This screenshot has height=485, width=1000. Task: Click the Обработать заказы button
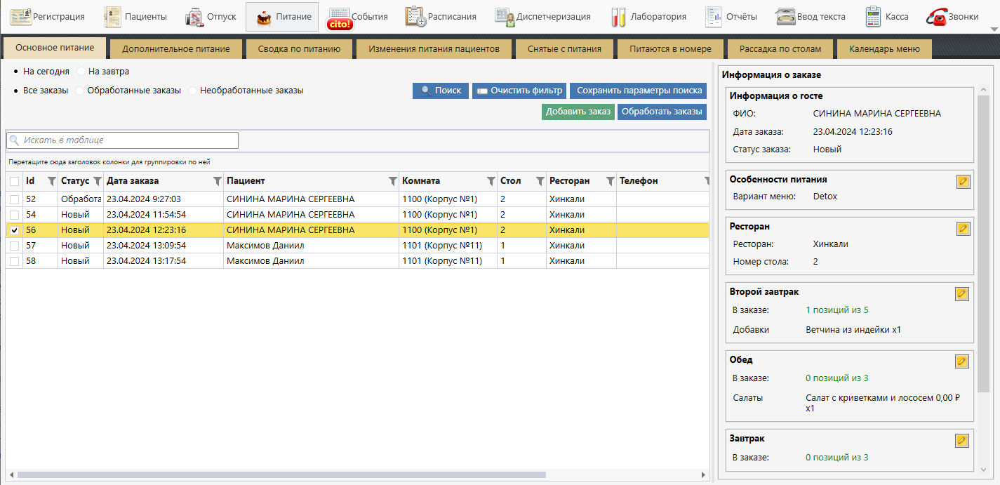coord(661,112)
